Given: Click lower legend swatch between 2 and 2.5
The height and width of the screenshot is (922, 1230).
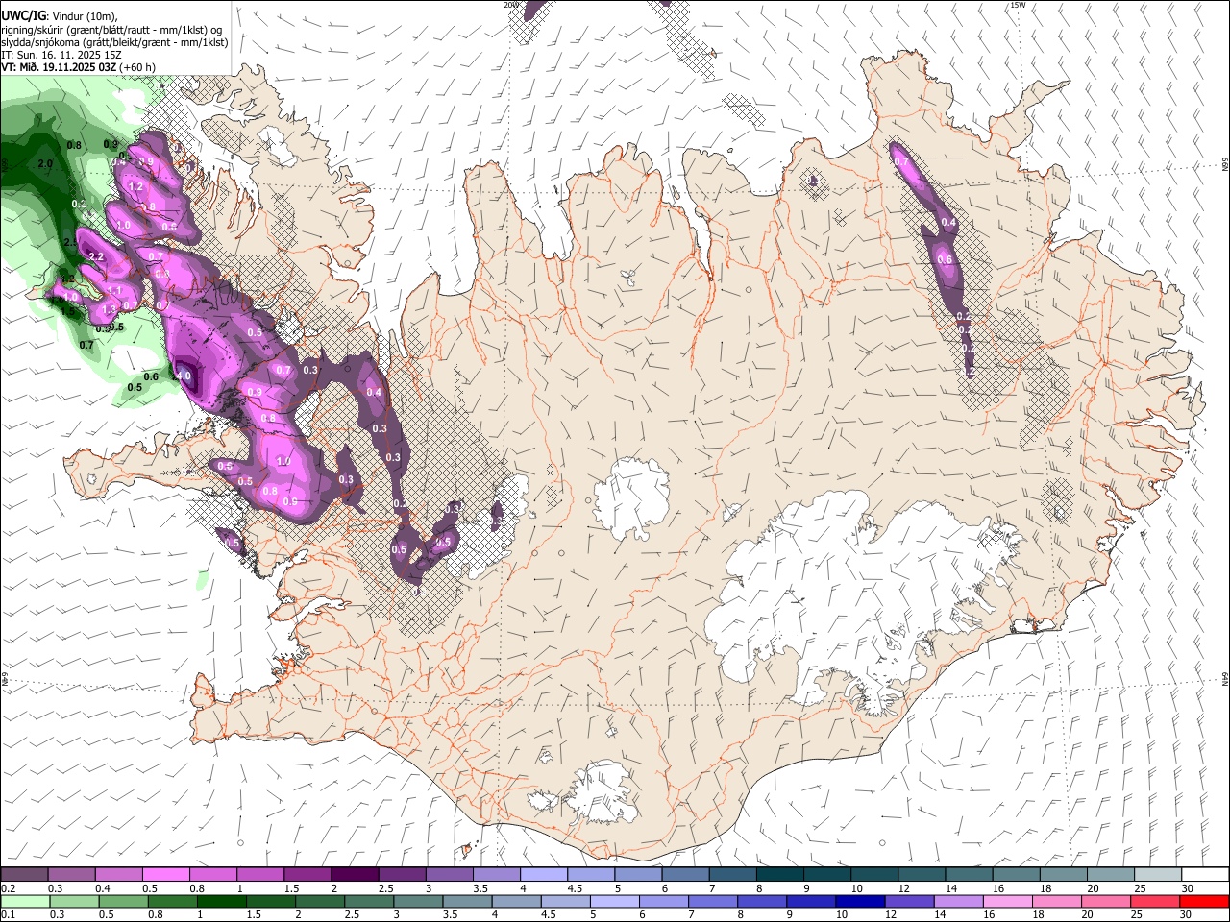Looking at the screenshot, I should pos(320,901).
